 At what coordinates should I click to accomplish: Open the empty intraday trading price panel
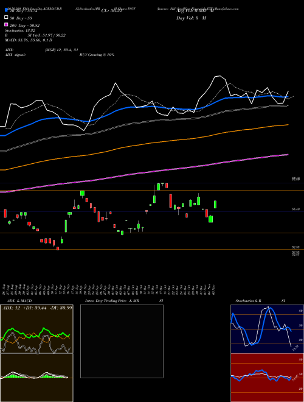pos(122,341)
